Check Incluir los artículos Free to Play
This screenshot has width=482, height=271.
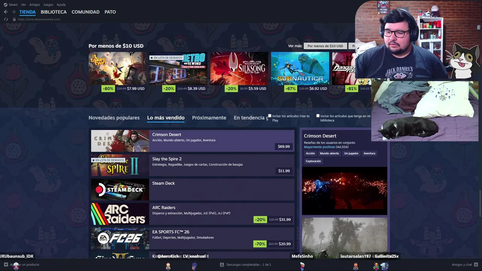click(x=270, y=116)
